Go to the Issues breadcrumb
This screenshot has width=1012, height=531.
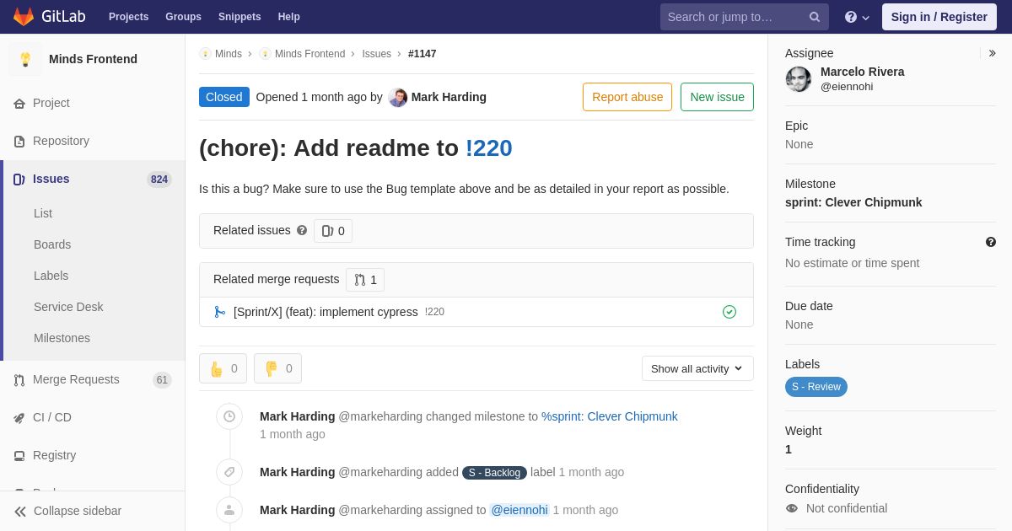coord(377,54)
